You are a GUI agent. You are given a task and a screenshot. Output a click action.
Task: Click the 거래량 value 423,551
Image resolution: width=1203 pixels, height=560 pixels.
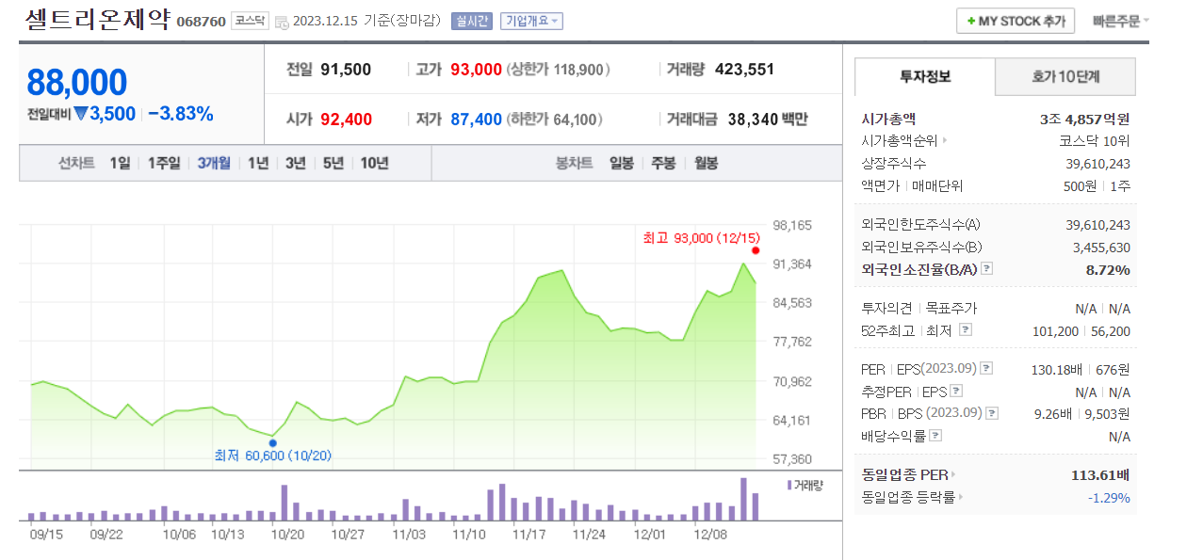(744, 69)
